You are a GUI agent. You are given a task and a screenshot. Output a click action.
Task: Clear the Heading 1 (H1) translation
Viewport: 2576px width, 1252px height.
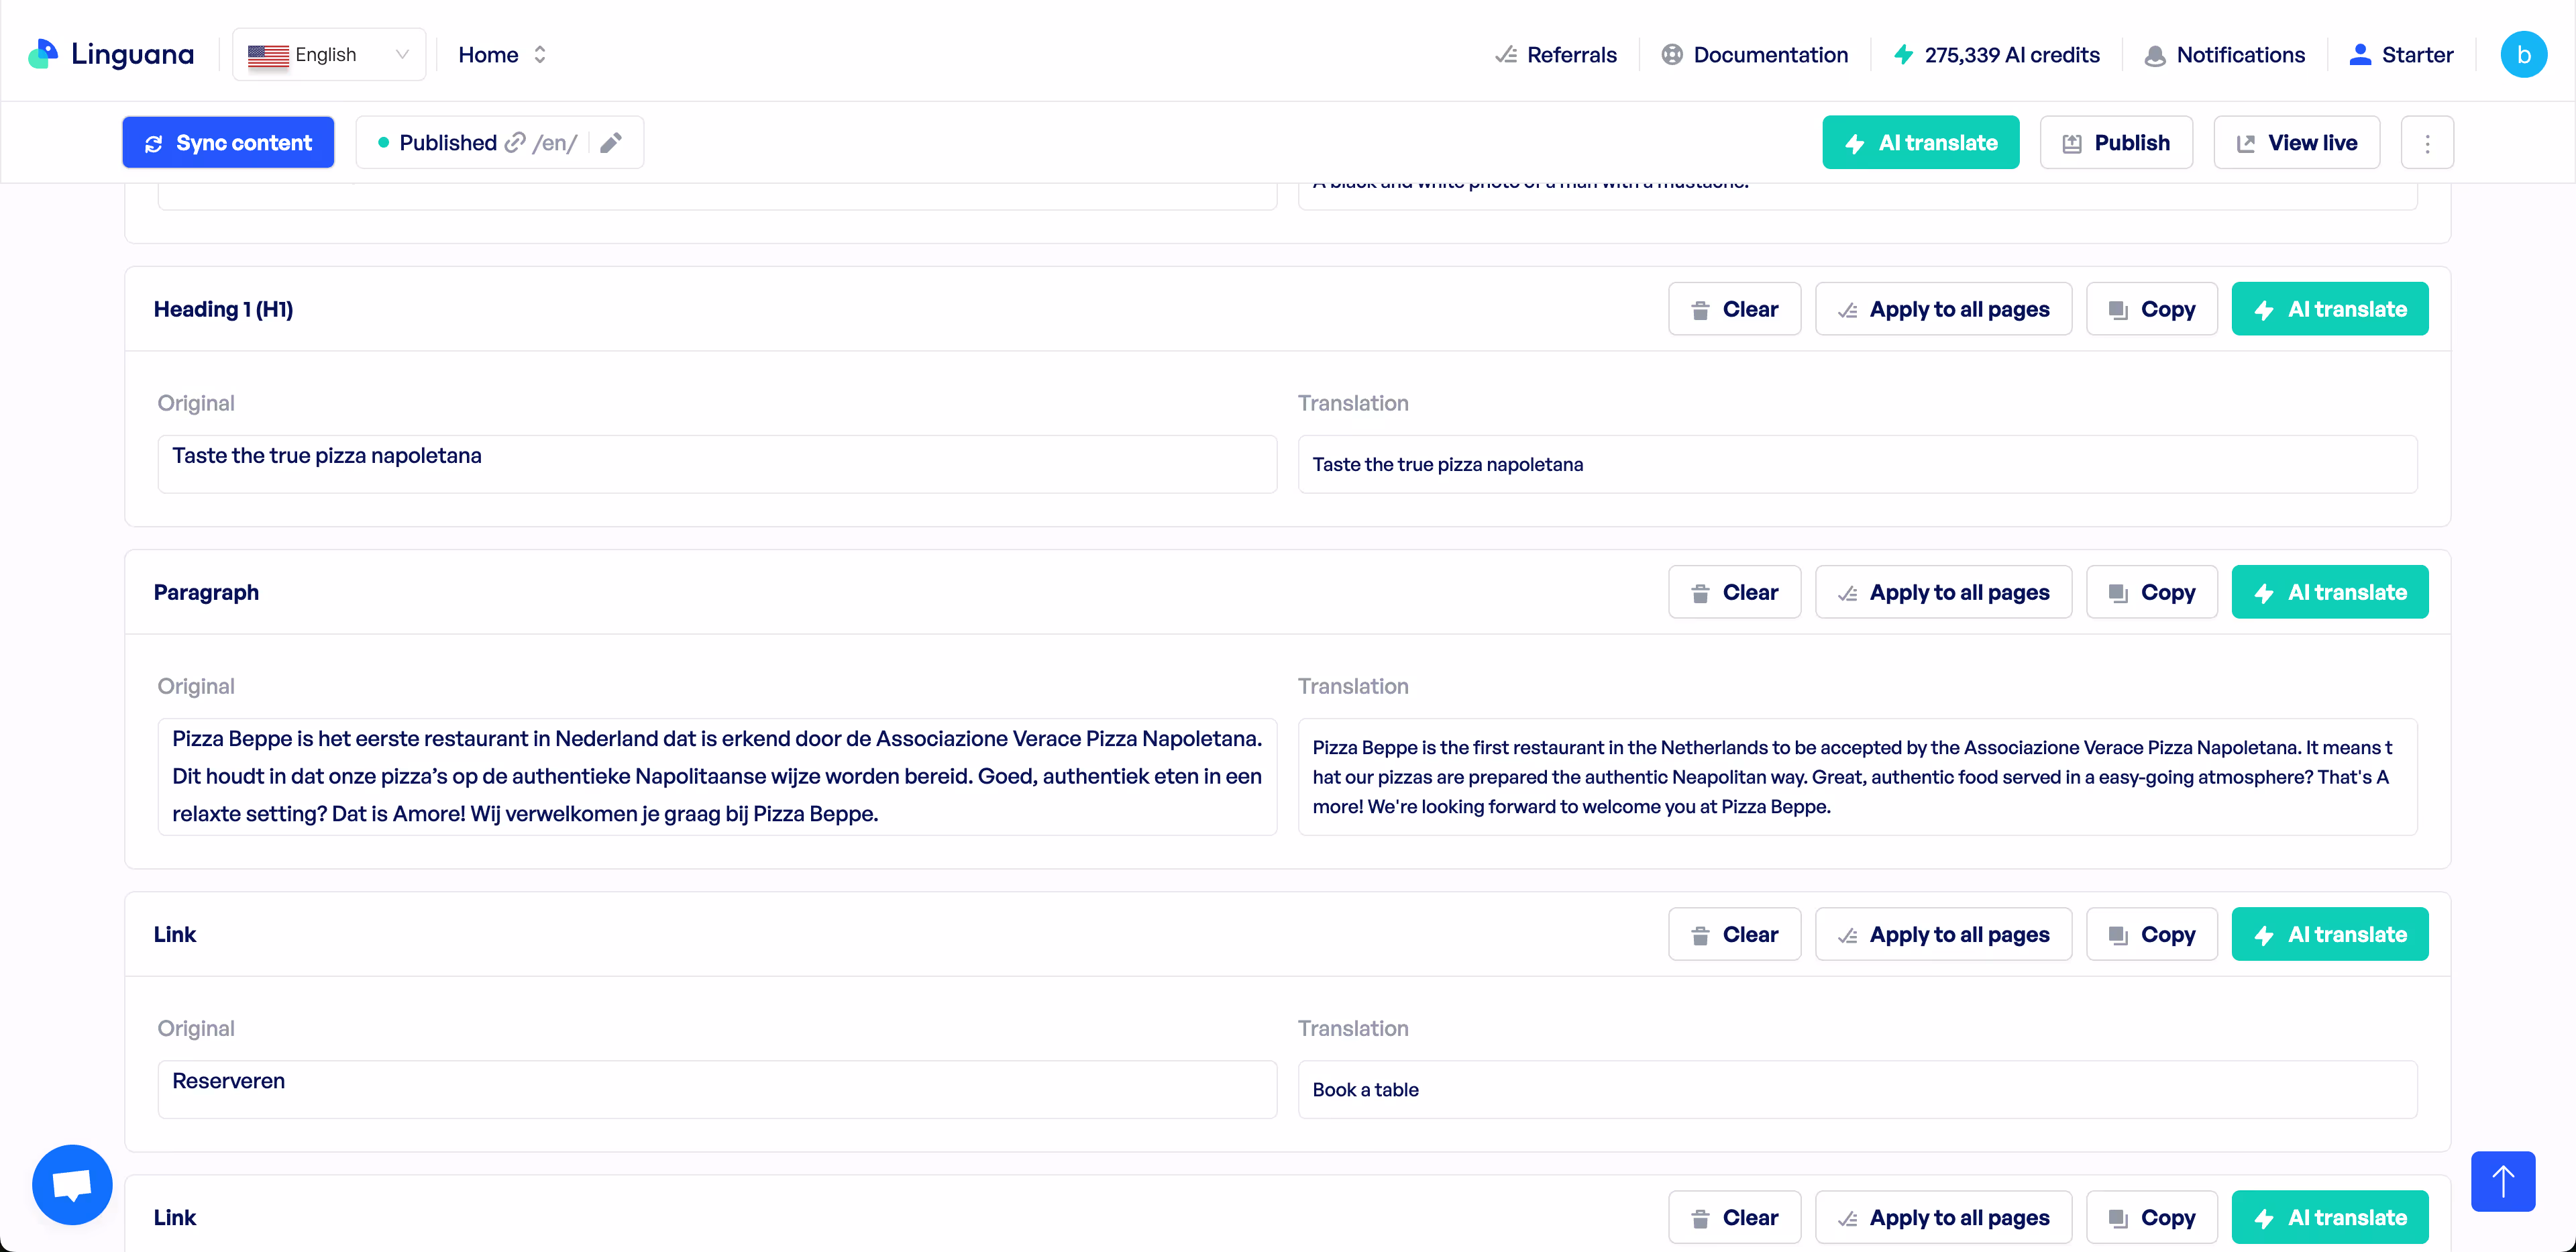coord(1734,309)
